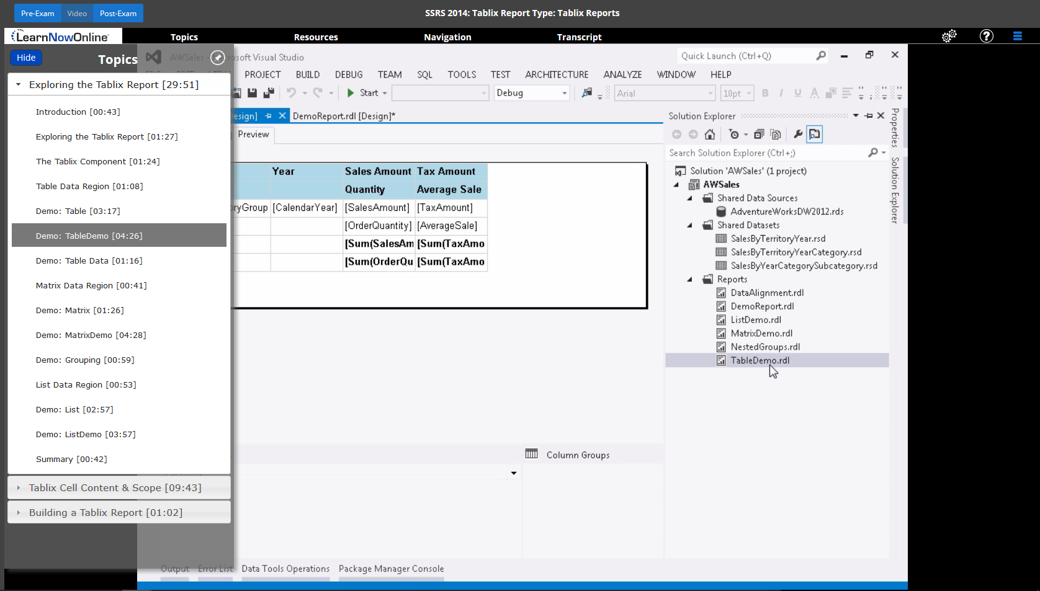This screenshot has height=591, width=1040.
Task: Expand the Tablix Cell Content & Scope section
Action: tap(115, 488)
